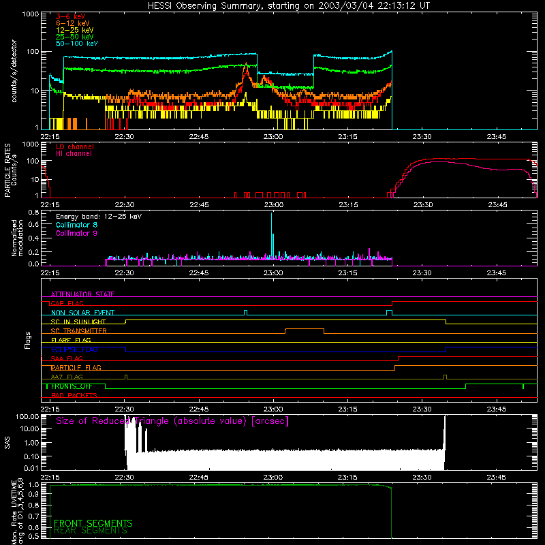Click the 'Energy band: 12-25 keV' caption
This screenshot has height=545, width=545.
point(99,217)
